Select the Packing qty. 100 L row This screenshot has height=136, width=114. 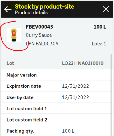[x=56, y=131]
